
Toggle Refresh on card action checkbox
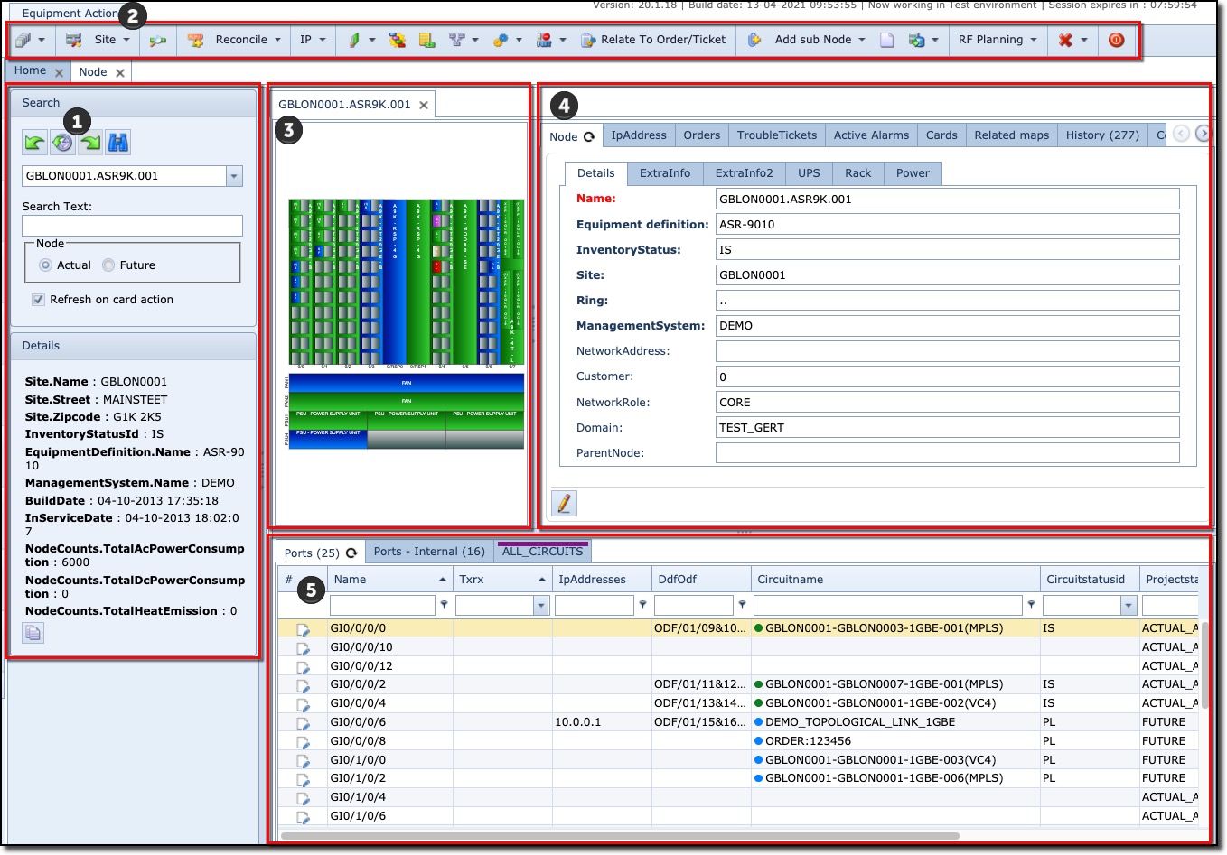coord(38,300)
